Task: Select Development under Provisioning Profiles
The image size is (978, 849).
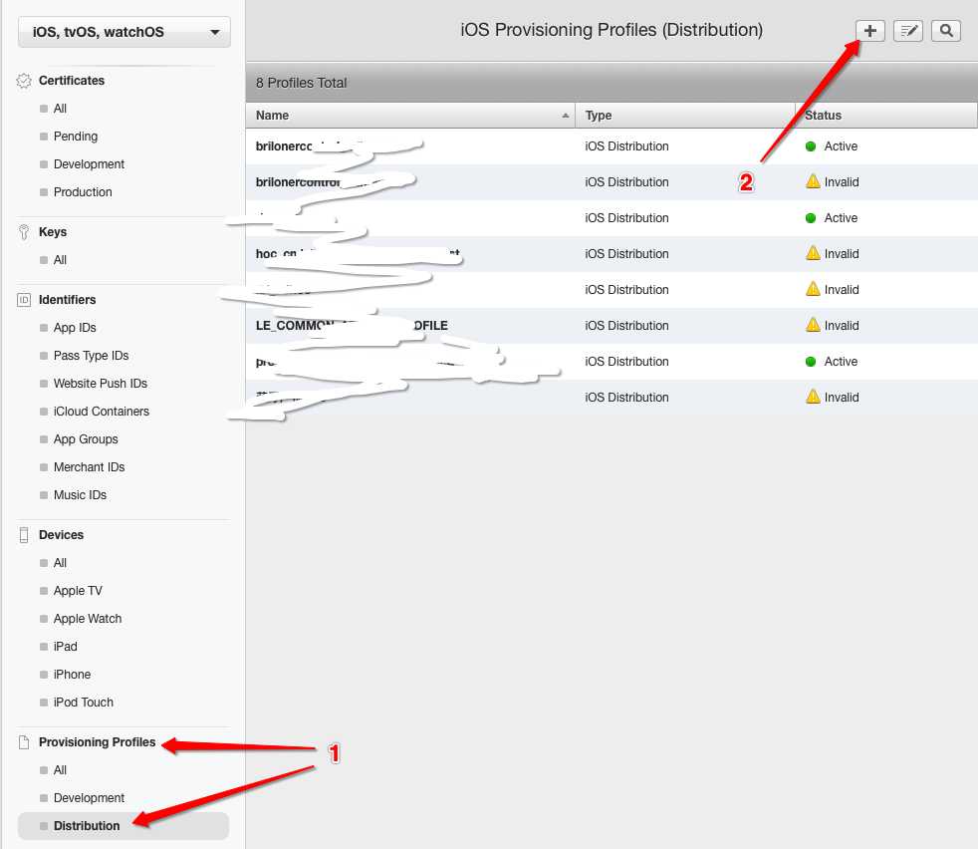Action: pyautogui.click(x=89, y=798)
